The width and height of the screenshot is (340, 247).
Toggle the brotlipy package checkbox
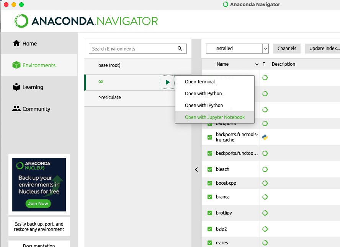(210, 213)
